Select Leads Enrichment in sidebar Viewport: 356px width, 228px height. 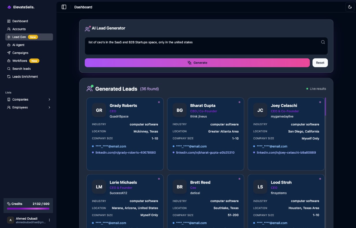coord(25,77)
